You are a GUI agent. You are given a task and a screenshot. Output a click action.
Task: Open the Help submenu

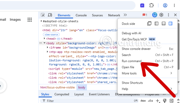click(x=147, y=89)
